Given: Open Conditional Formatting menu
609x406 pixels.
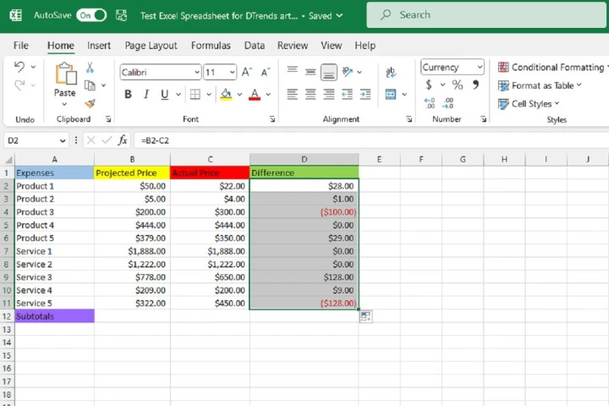Looking at the screenshot, I should [551, 68].
